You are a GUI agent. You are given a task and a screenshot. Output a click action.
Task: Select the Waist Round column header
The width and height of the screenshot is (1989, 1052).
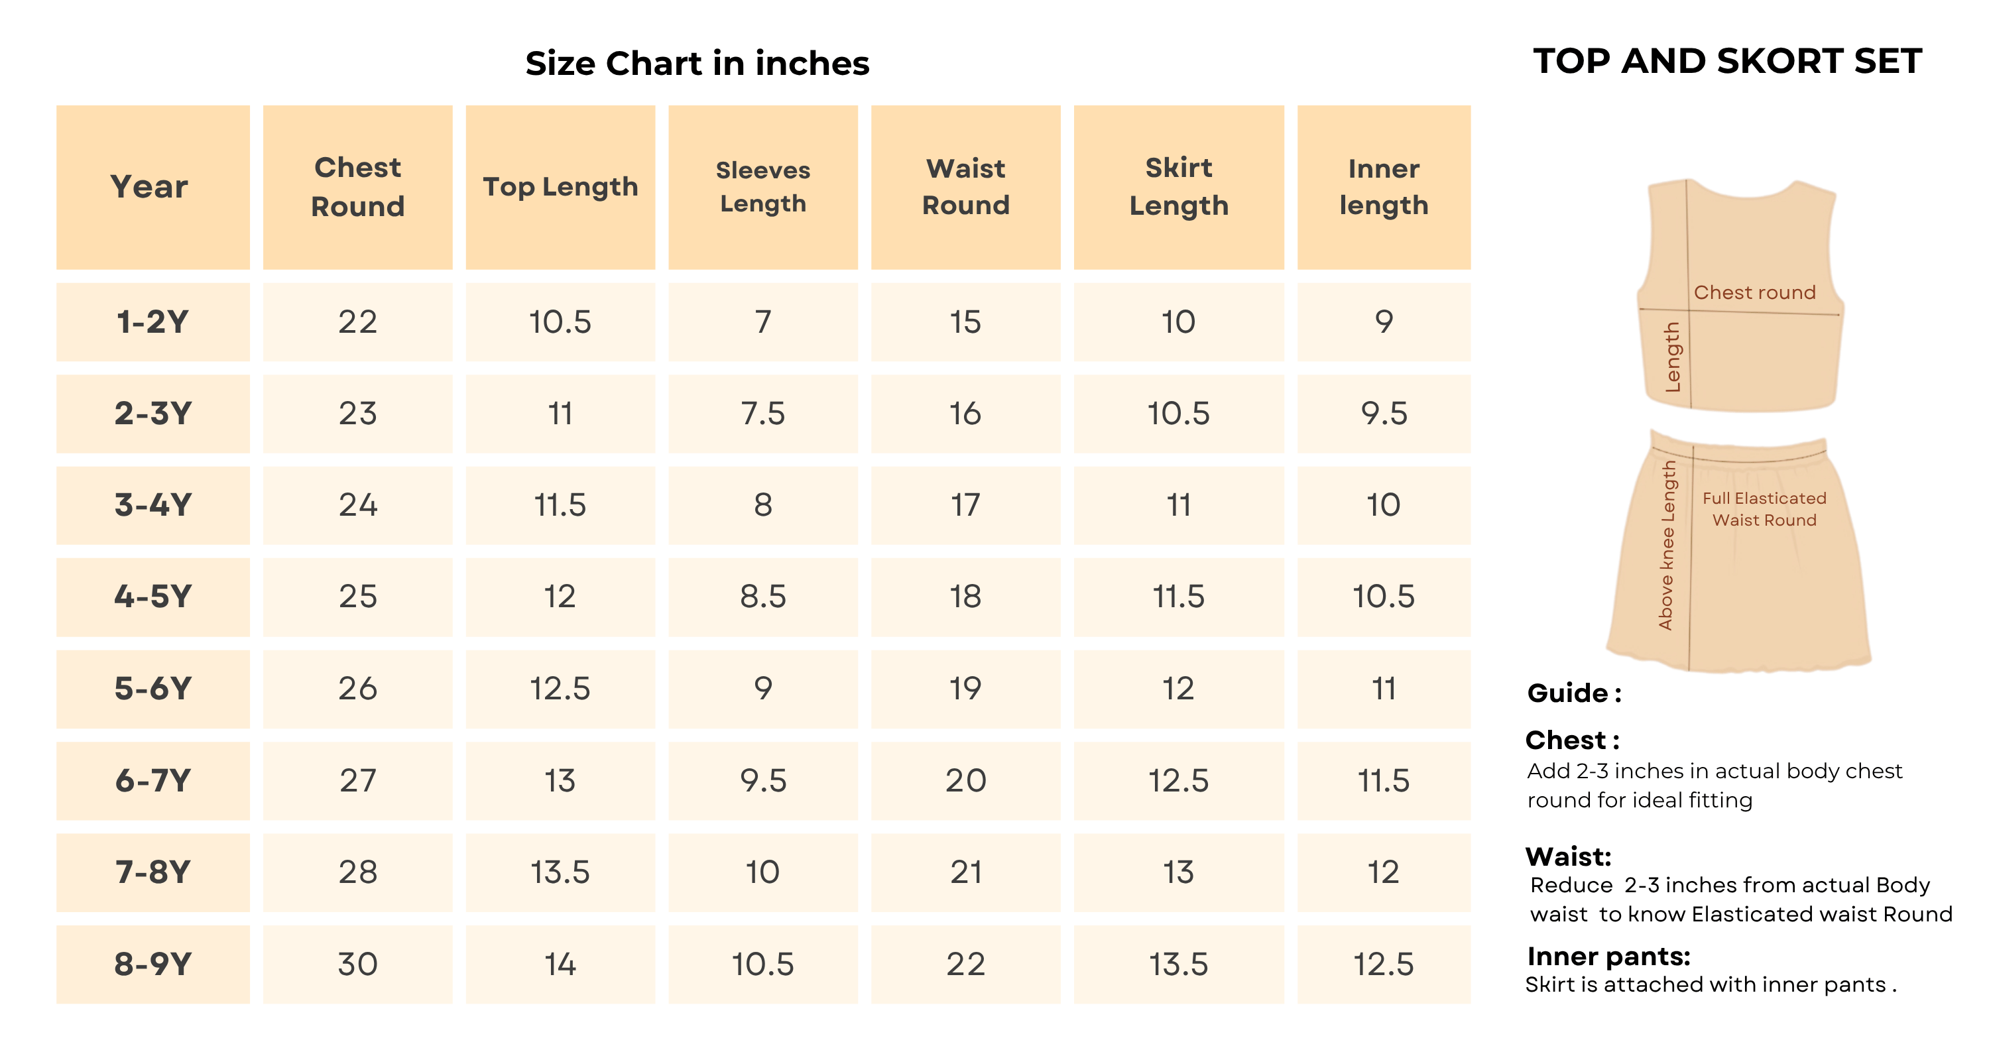coord(965,187)
